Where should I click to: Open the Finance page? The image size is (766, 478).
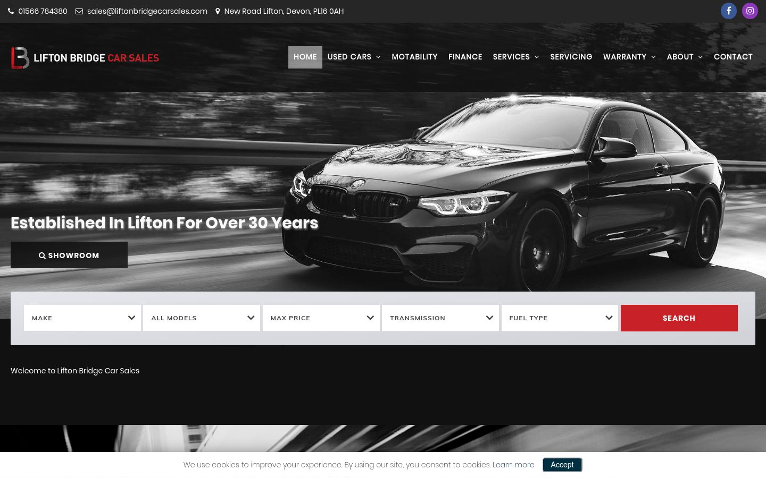(x=465, y=57)
